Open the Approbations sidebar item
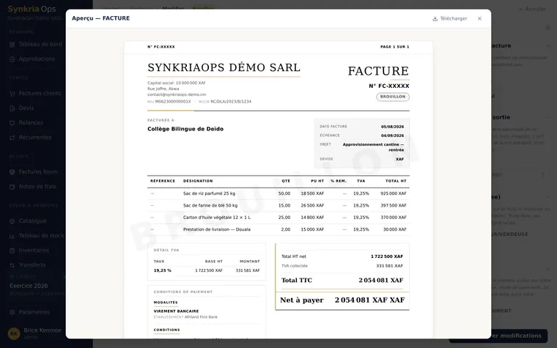This screenshot has width=557, height=348. click(32, 59)
